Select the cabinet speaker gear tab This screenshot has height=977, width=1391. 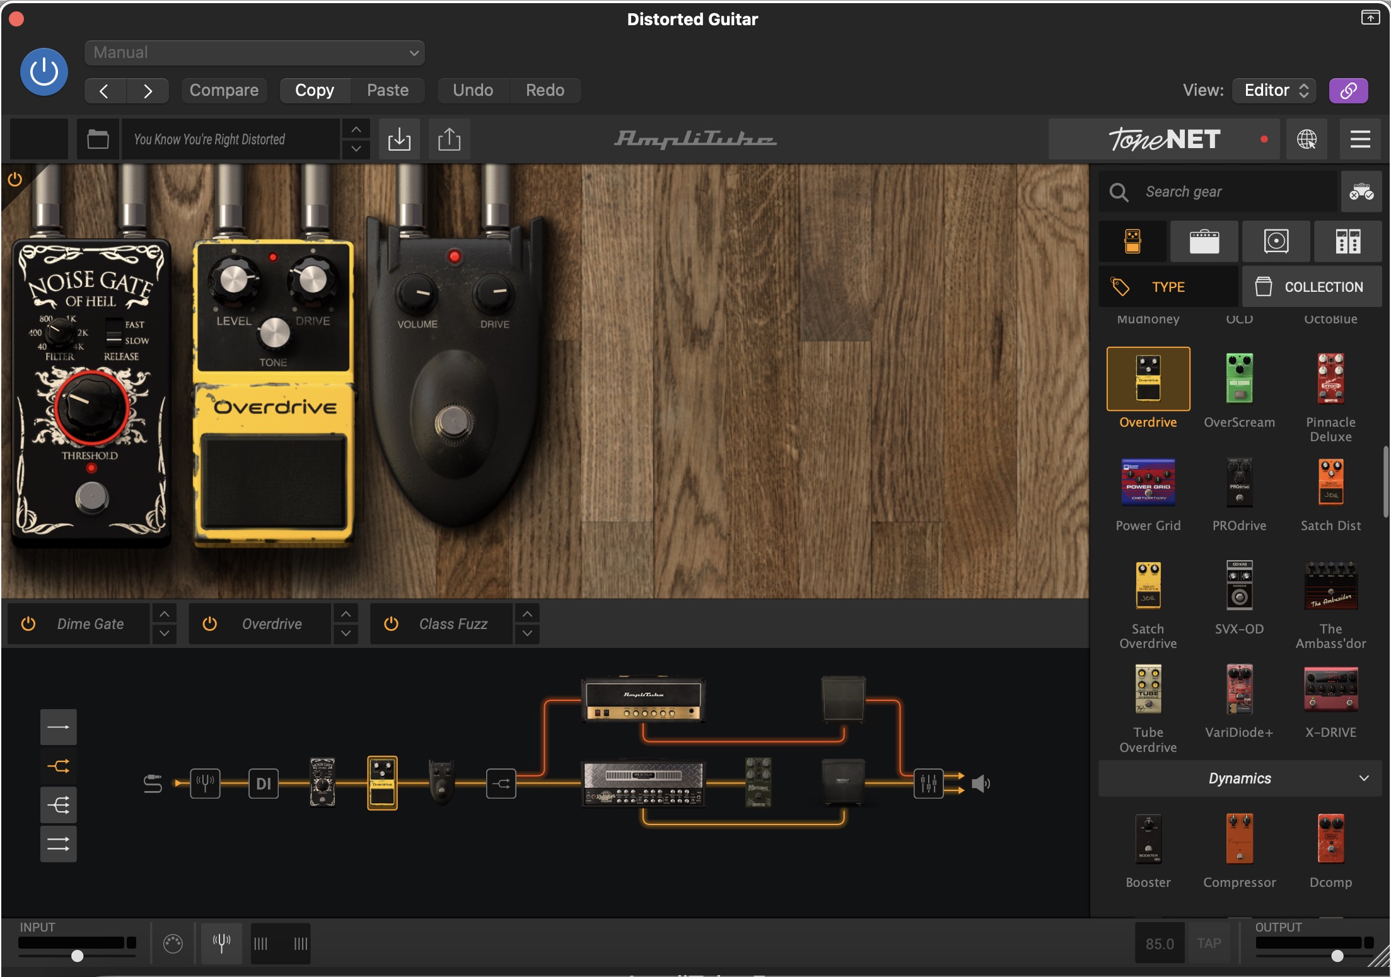[x=1276, y=241]
